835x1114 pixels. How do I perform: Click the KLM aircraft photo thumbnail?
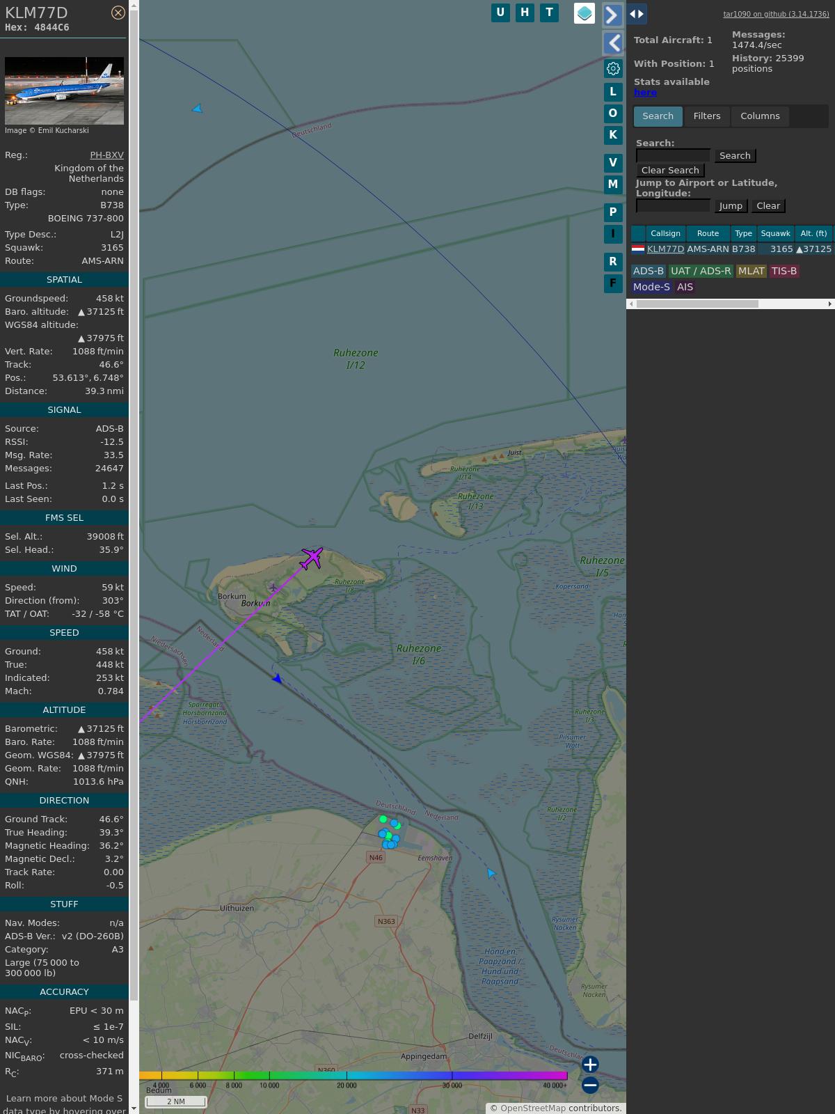pos(64,91)
